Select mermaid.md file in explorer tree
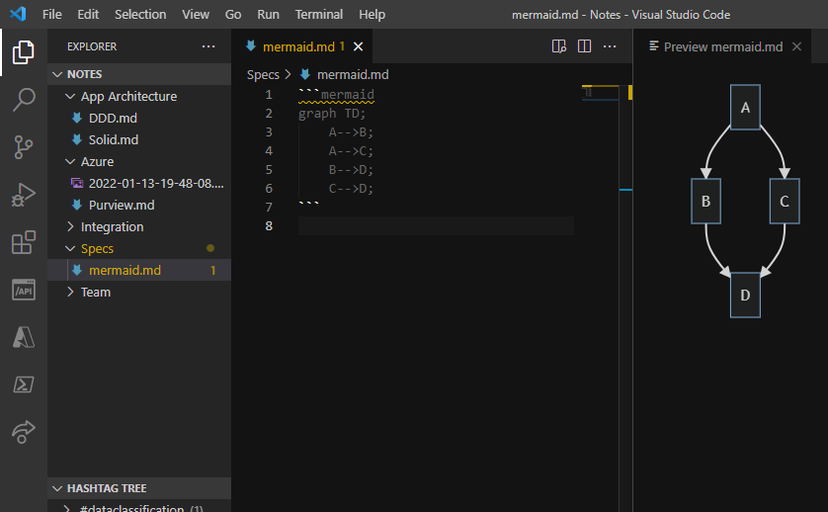828x512 pixels. click(139, 270)
